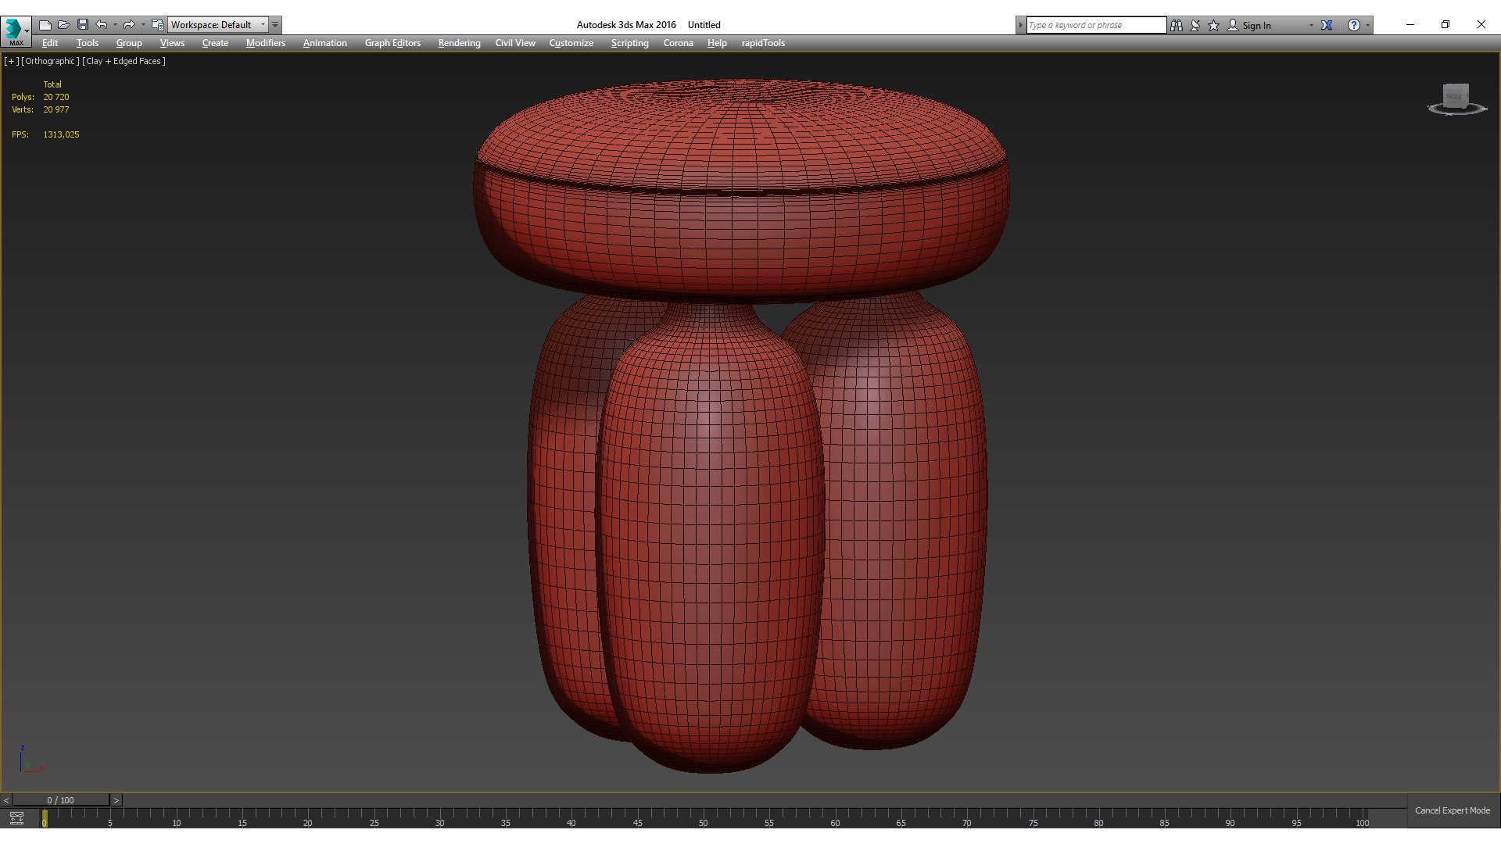The width and height of the screenshot is (1501, 844).
Task: Open the 3ds Max application menu
Action: coord(16,31)
